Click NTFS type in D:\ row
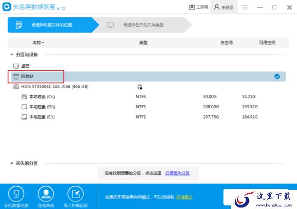The height and width of the screenshot is (209, 297). tap(141, 107)
